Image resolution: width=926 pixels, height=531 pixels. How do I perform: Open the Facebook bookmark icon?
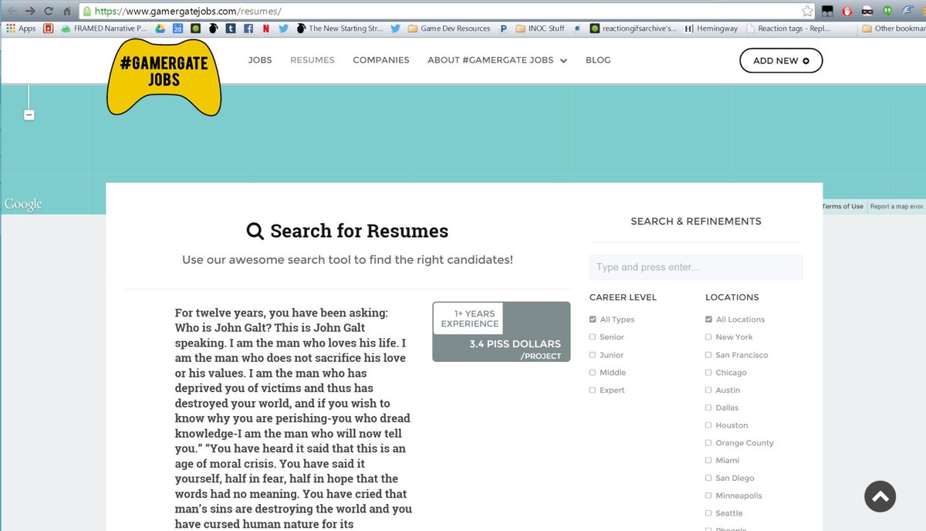[x=248, y=29]
